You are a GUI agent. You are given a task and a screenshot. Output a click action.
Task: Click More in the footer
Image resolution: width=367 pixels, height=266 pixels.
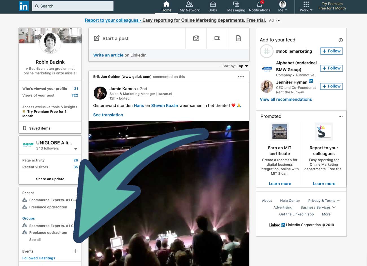click(x=326, y=214)
